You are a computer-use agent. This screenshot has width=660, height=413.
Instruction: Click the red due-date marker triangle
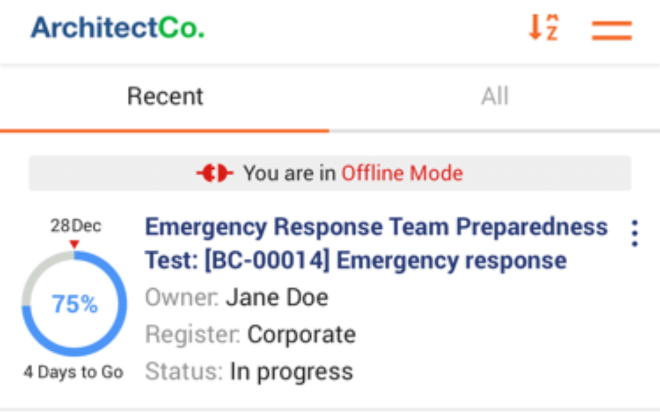(74, 244)
